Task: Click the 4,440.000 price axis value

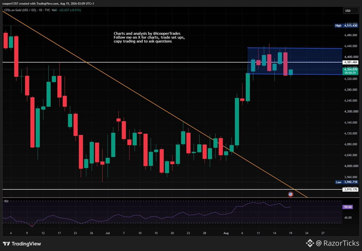Action: pos(351,46)
